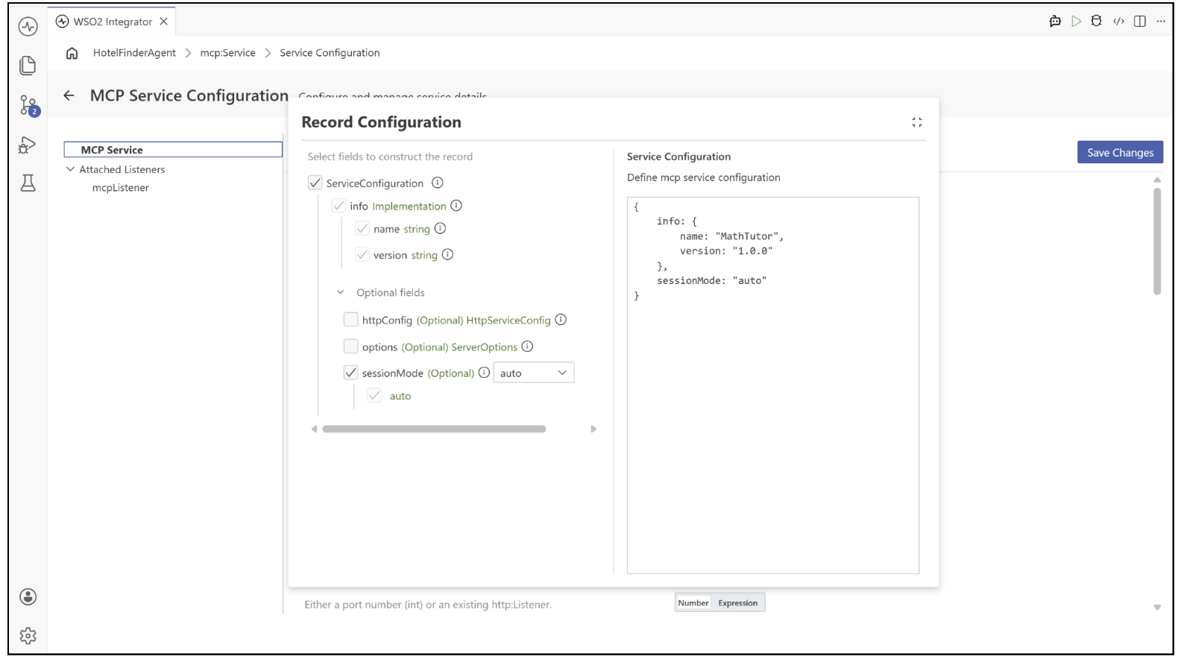Screen dimensions: 1178x659
Task: Go back using the left arrow
Action: point(69,95)
